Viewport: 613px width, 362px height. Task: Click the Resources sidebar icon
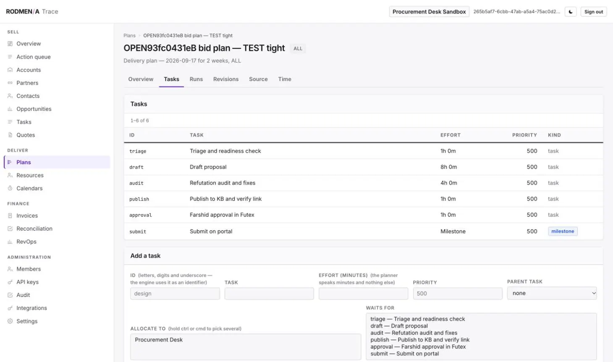point(10,175)
